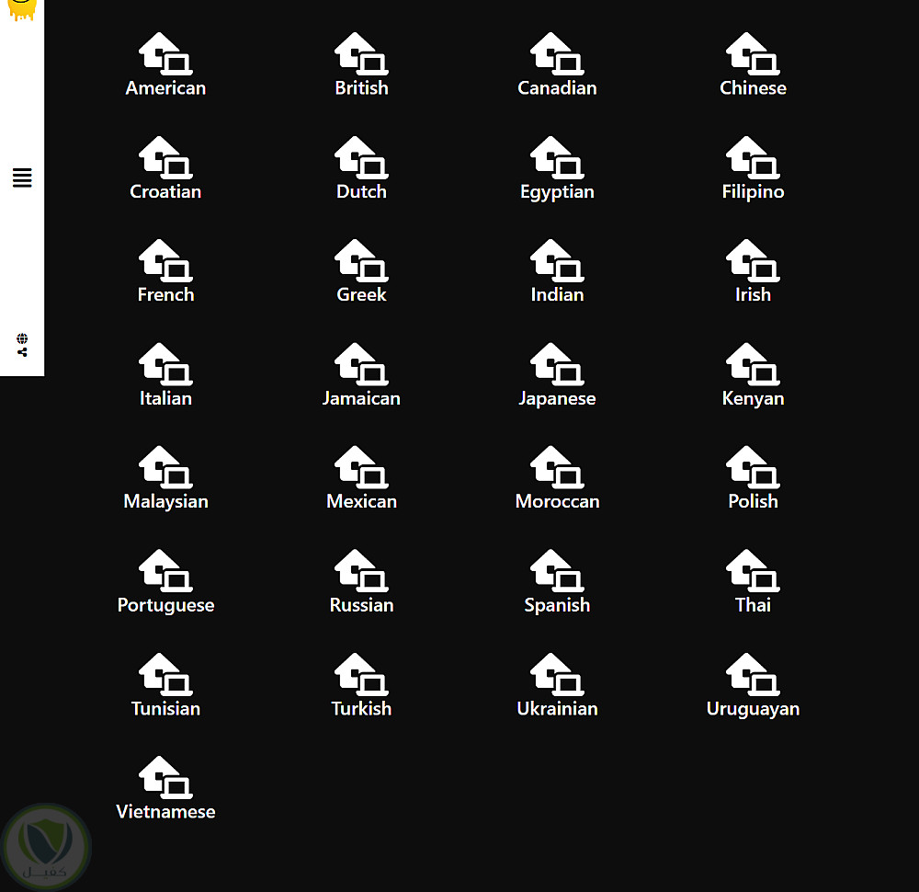
Task: Open the Chinese category icon
Action: tap(754, 54)
